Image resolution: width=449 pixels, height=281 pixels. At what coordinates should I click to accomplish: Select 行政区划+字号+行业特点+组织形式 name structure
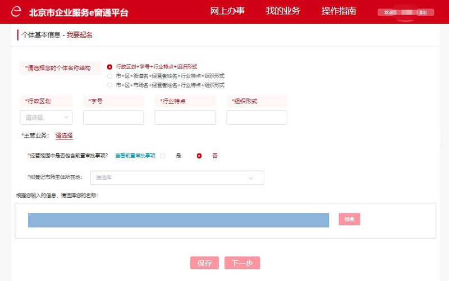coord(110,67)
